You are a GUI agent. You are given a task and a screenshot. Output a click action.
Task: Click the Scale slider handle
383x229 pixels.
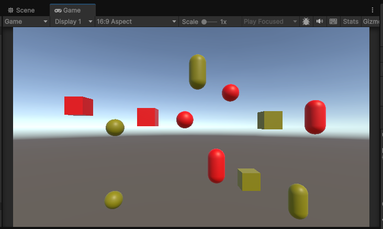tap(204, 21)
